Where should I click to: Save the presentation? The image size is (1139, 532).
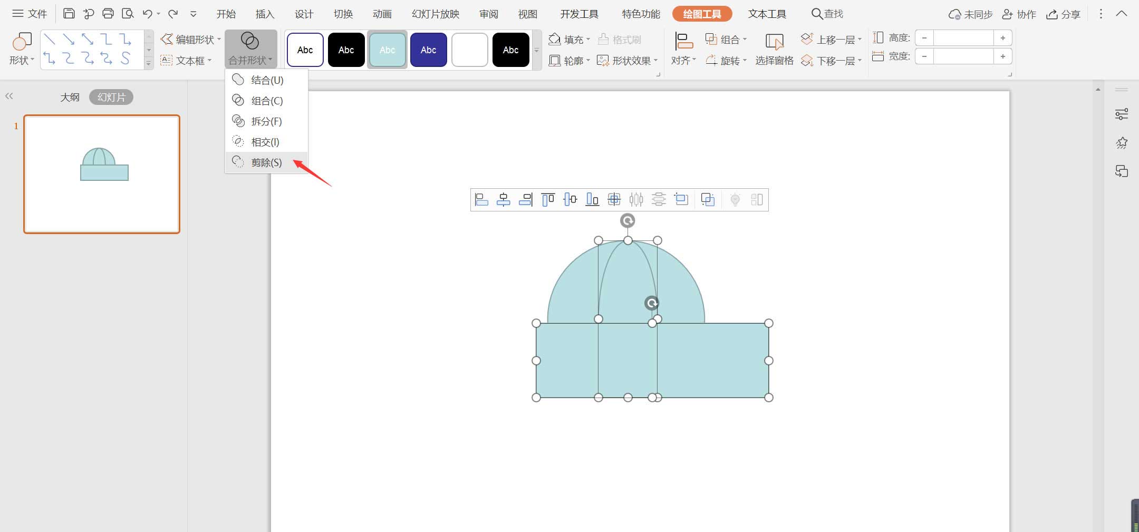(69, 13)
